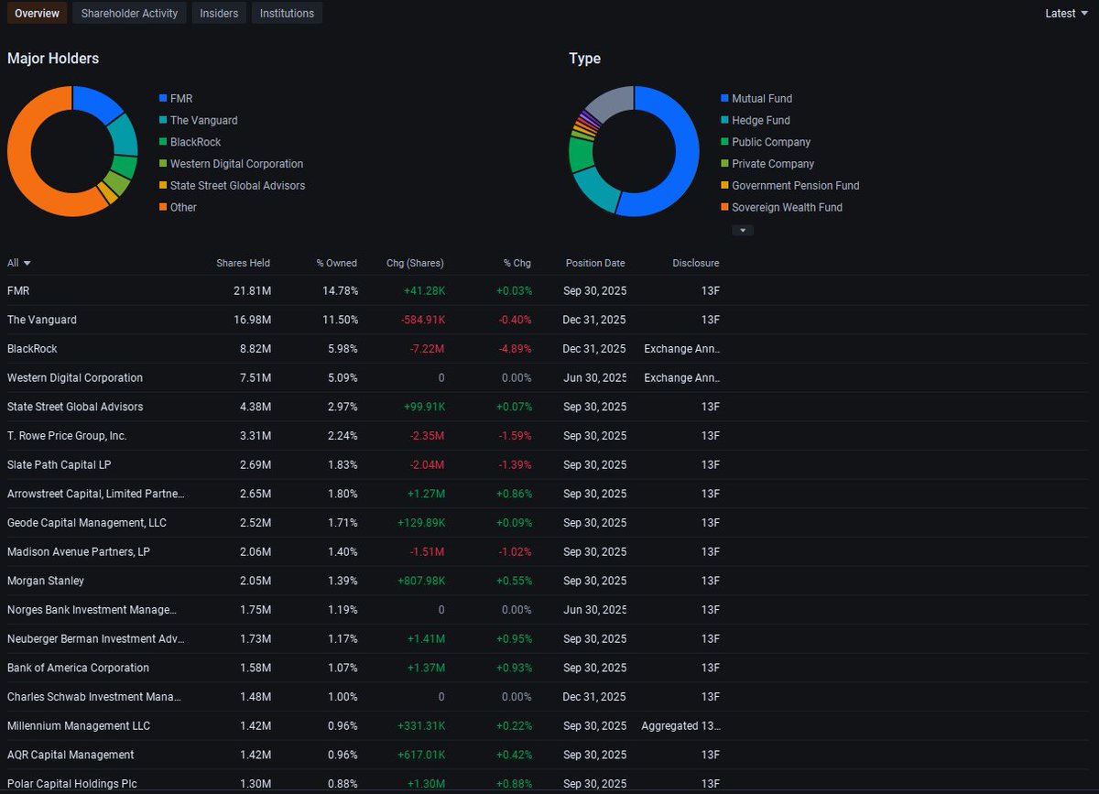Click Sovereign Wealth Fund legend swatch

(x=724, y=207)
